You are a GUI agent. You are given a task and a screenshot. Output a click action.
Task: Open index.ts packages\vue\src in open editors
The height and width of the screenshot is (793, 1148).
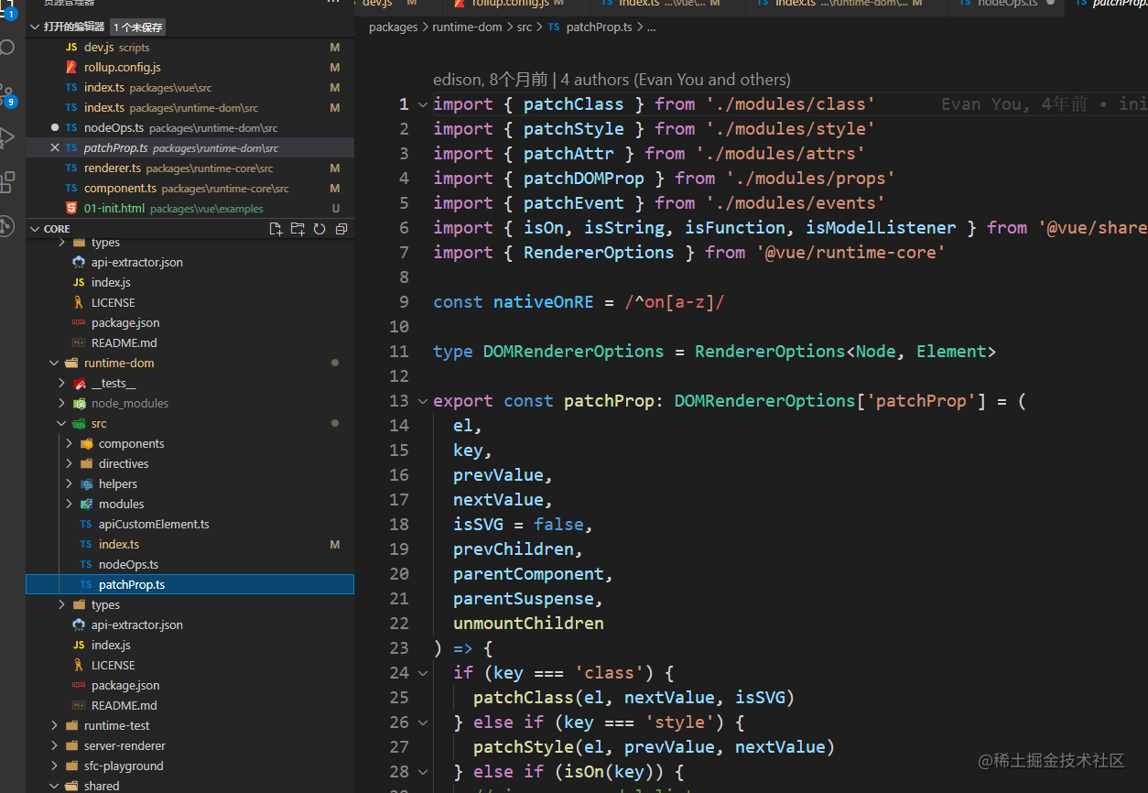190,87
